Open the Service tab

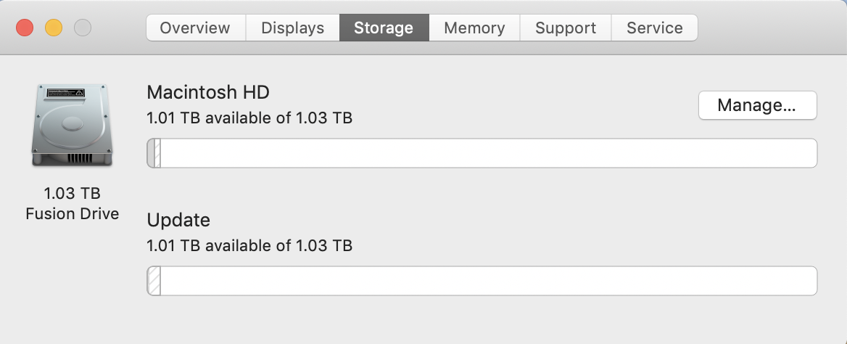coord(654,28)
